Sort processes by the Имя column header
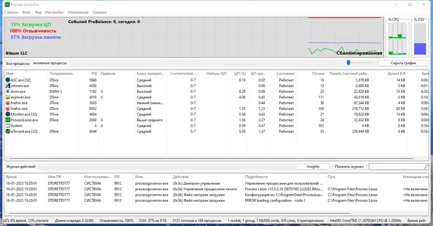Screen dimensions: 433x226 [26, 74]
